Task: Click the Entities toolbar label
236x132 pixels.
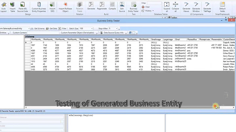Action: [x=3, y=33]
